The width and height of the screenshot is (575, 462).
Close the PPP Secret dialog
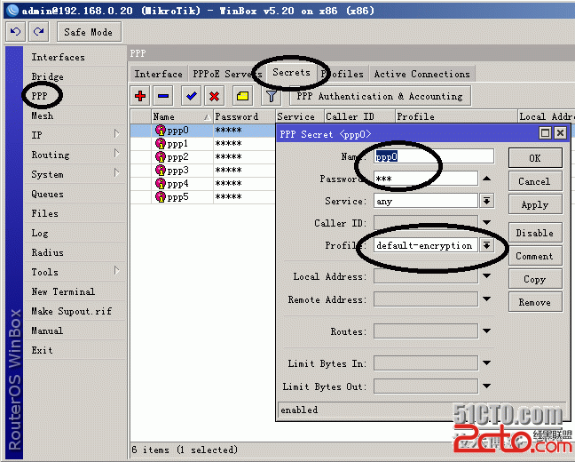point(560,133)
